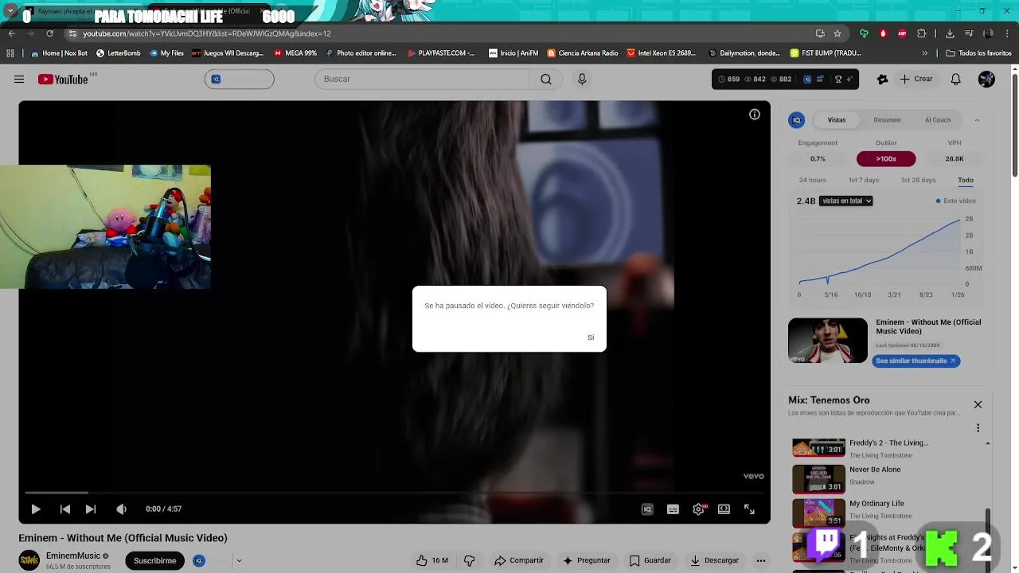
Task: Save the video with Guardar
Action: [x=650, y=560]
